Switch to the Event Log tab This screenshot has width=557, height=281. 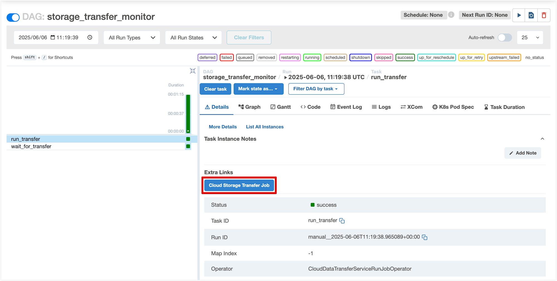[x=346, y=107]
